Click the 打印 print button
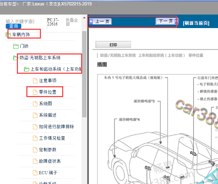 113,45
